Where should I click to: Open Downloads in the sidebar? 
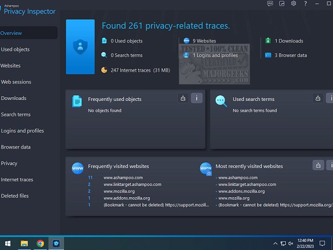(x=14, y=98)
